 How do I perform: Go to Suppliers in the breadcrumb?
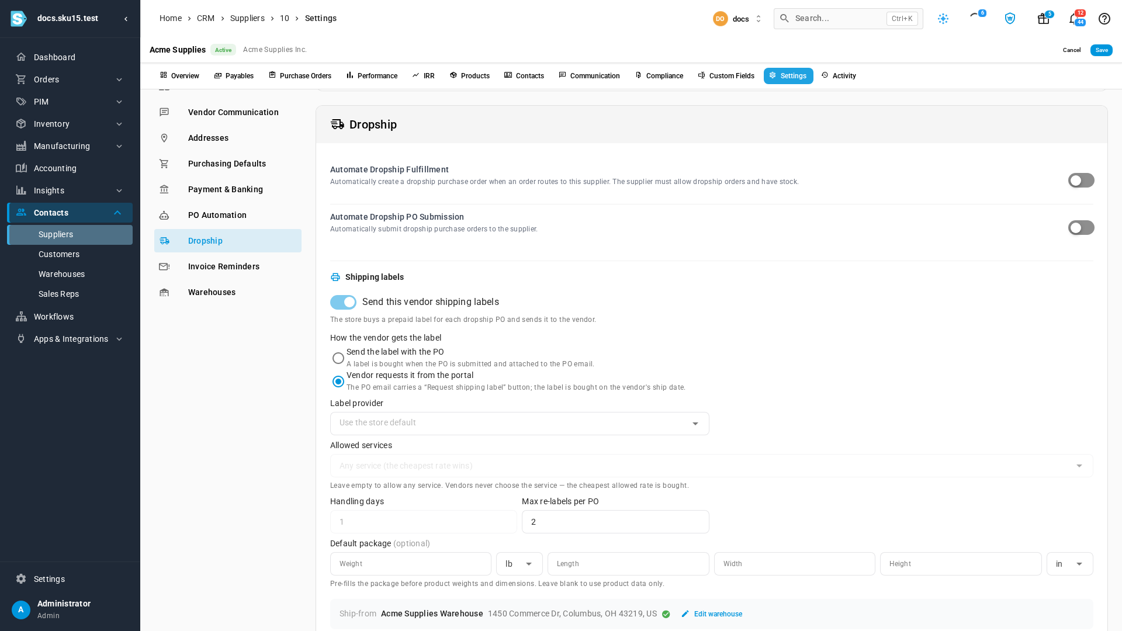pyautogui.click(x=247, y=18)
